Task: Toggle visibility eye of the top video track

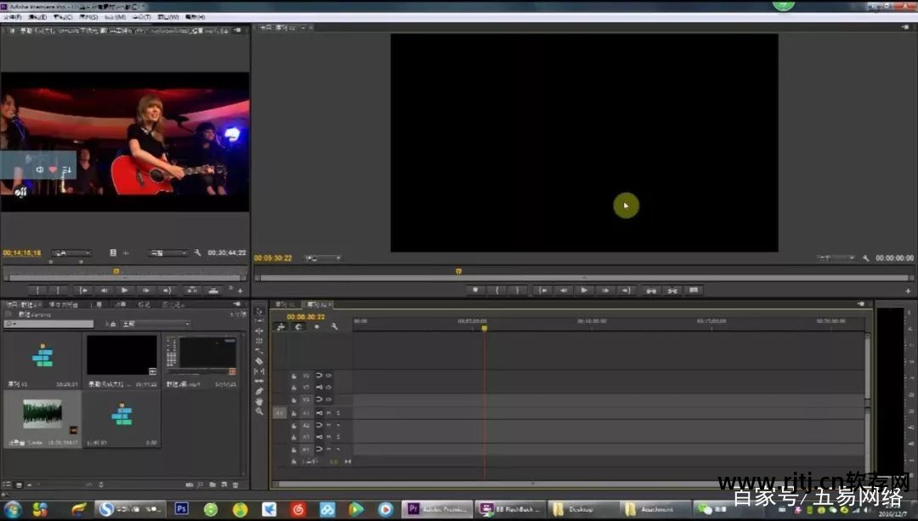Action: 328,375
